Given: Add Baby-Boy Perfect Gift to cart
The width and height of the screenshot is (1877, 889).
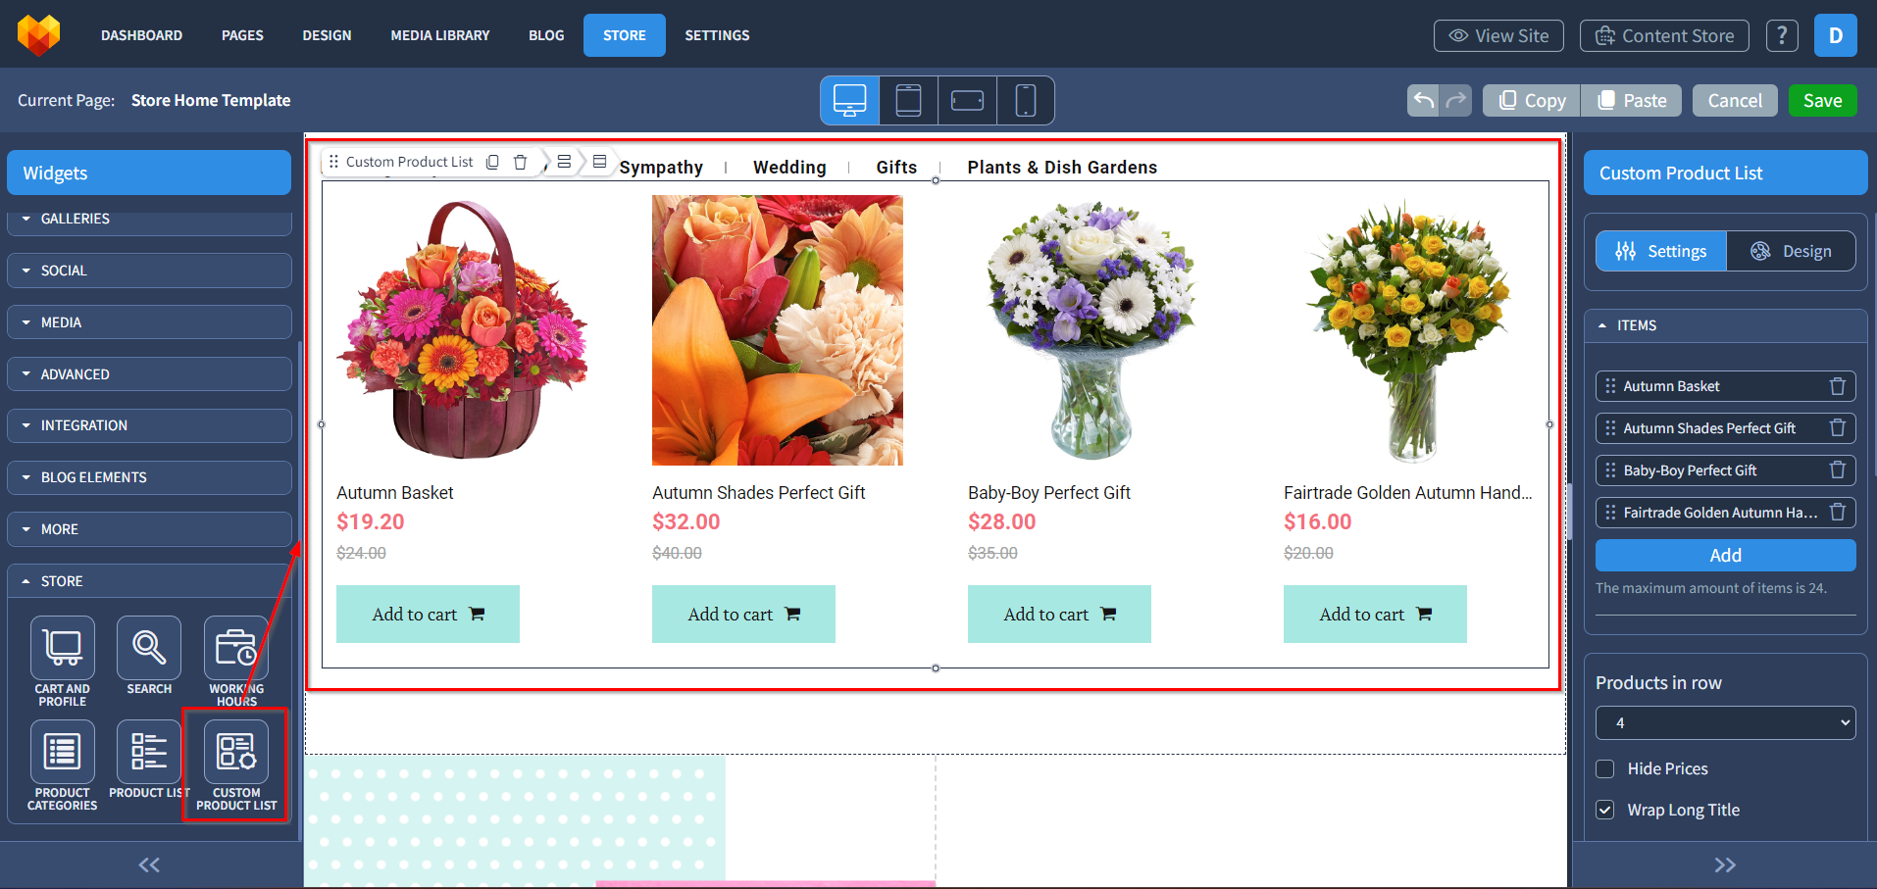Looking at the screenshot, I should [1059, 614].
